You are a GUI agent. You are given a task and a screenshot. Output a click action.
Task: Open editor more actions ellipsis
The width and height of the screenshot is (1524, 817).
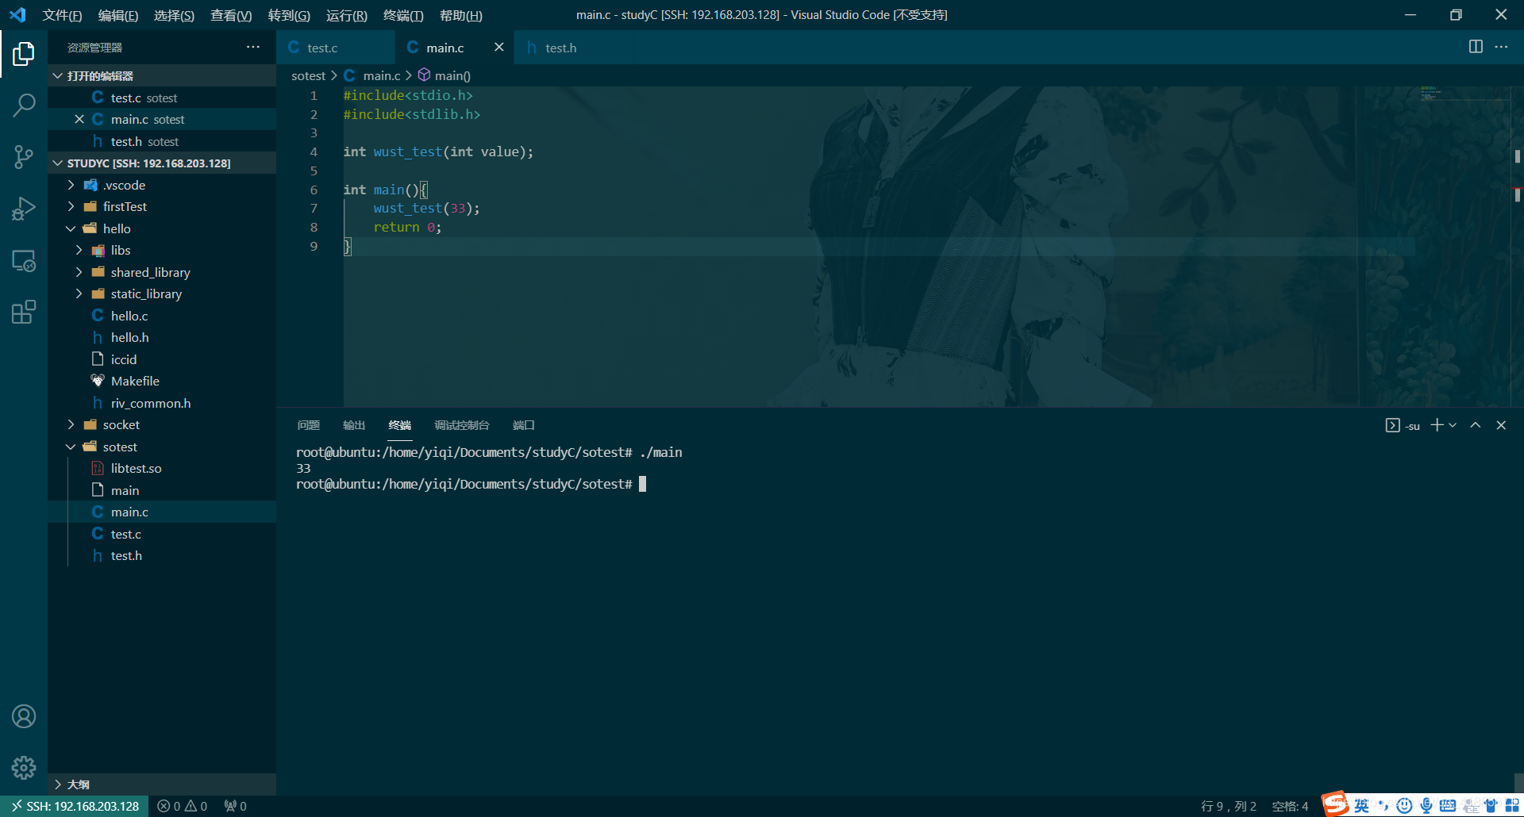point(1501,47)
